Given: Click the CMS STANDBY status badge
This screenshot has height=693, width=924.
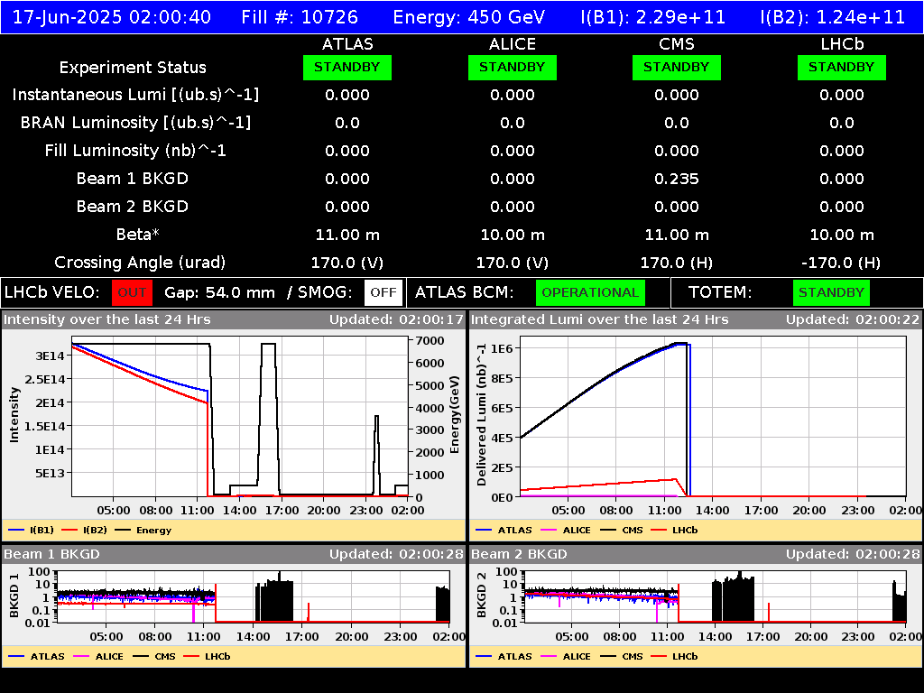Looking at the screenshot, I should pos(677,67).
